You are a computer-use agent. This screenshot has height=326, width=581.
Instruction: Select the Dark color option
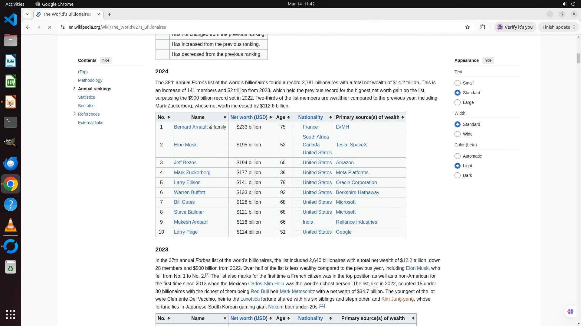tap(458, 175)
